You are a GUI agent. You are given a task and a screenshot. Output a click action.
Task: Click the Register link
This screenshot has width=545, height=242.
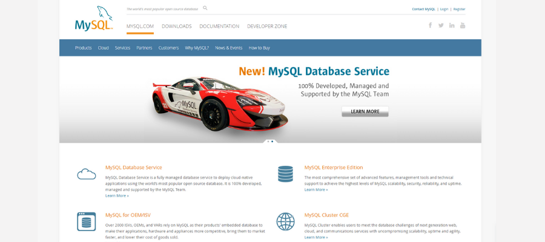(x=459, y=9)
